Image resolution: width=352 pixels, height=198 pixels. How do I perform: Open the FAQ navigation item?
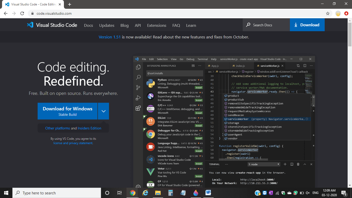[176, 25]
